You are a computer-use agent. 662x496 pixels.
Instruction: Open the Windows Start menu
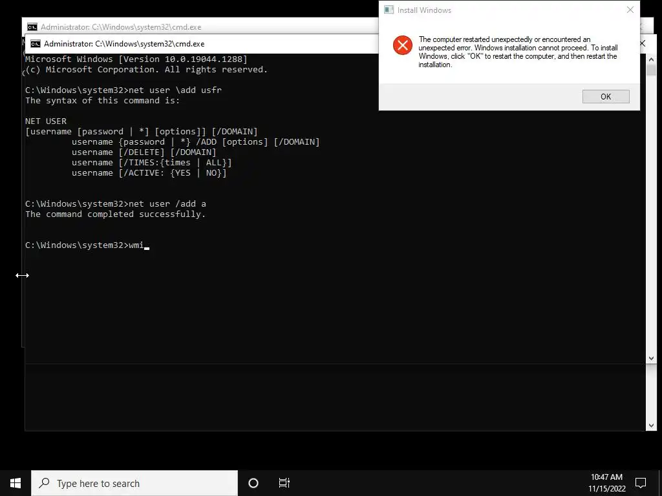tap(16, 483)
